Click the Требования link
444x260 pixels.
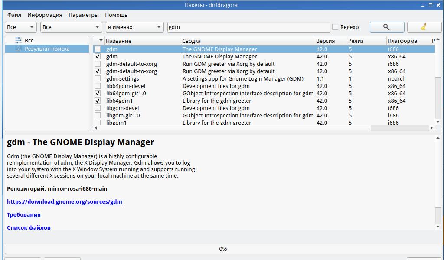(x=24, y=215)
